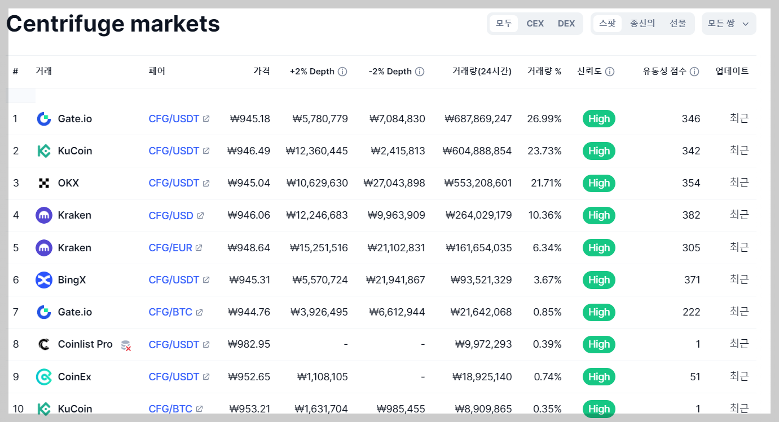779x422 pixels.
Task: Open external link icon for Coinlist Pro CFG/USDT
Action: pyautogui.click(x=206, y=344)
